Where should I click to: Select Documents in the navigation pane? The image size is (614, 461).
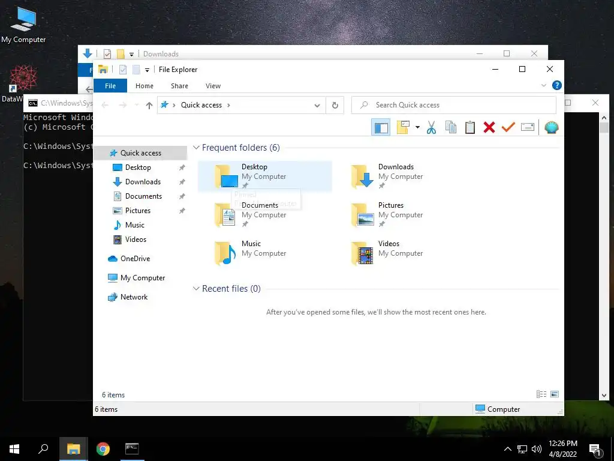click(x=143, y=196)
